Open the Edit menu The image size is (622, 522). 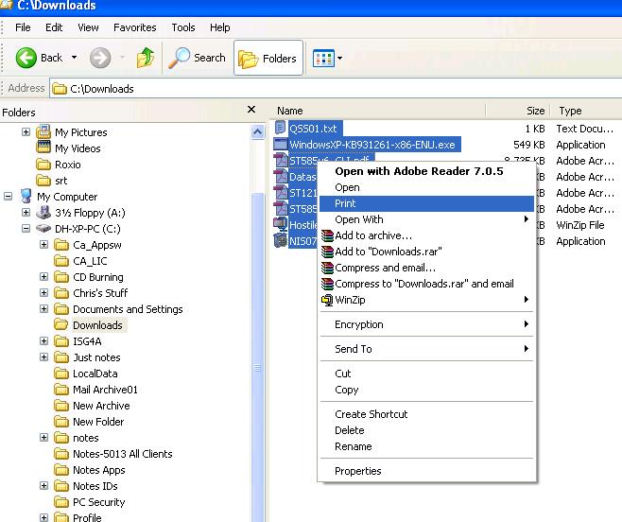[54, 27]
